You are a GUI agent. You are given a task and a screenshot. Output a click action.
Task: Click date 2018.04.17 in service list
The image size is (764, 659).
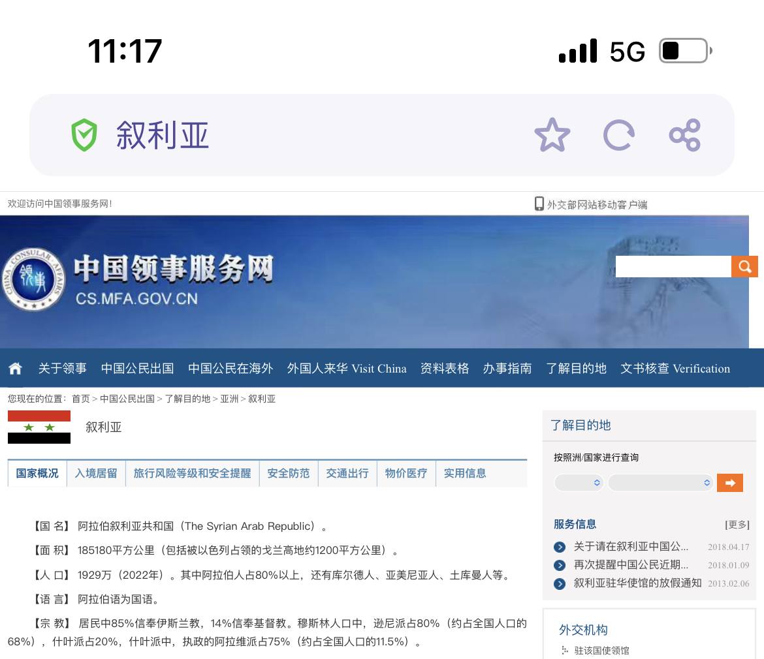(729, 547)
